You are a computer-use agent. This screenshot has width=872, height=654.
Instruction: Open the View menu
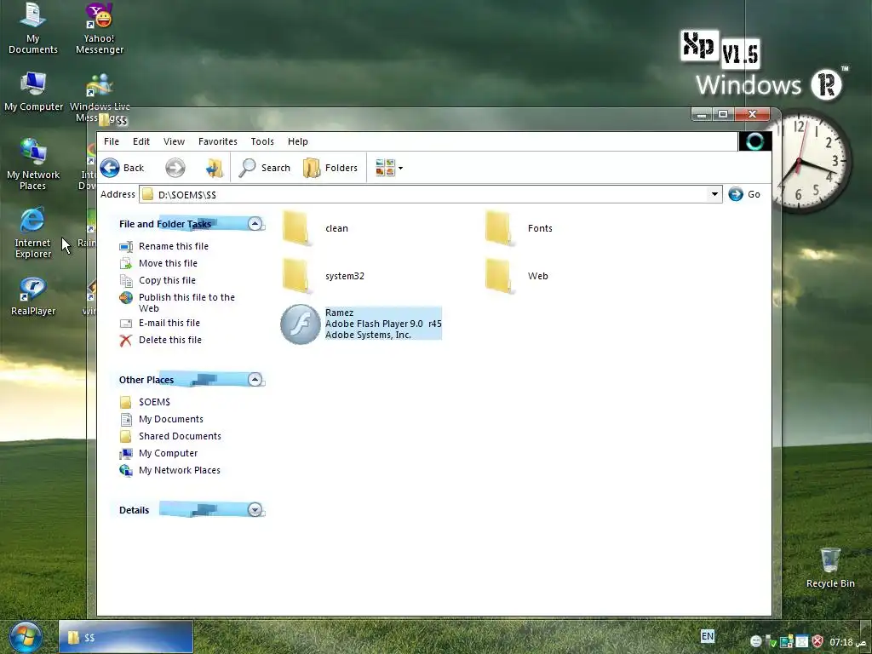[174, 141]
